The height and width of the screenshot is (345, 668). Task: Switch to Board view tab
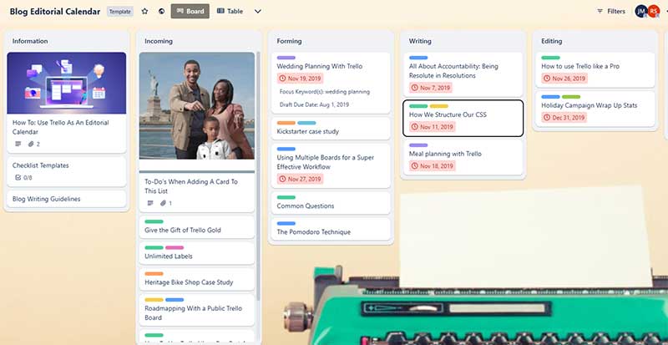[190, 12]
